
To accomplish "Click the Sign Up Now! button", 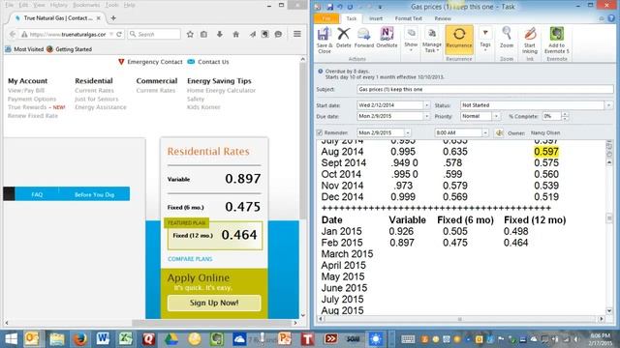I will pos(214,303).
